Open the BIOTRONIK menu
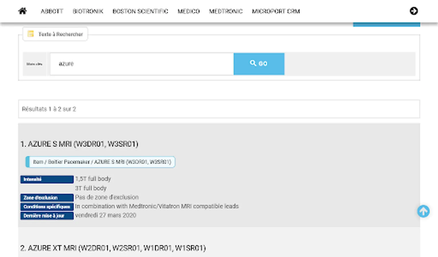Screen dimensions: 438x257 click(x=88, y=11)
